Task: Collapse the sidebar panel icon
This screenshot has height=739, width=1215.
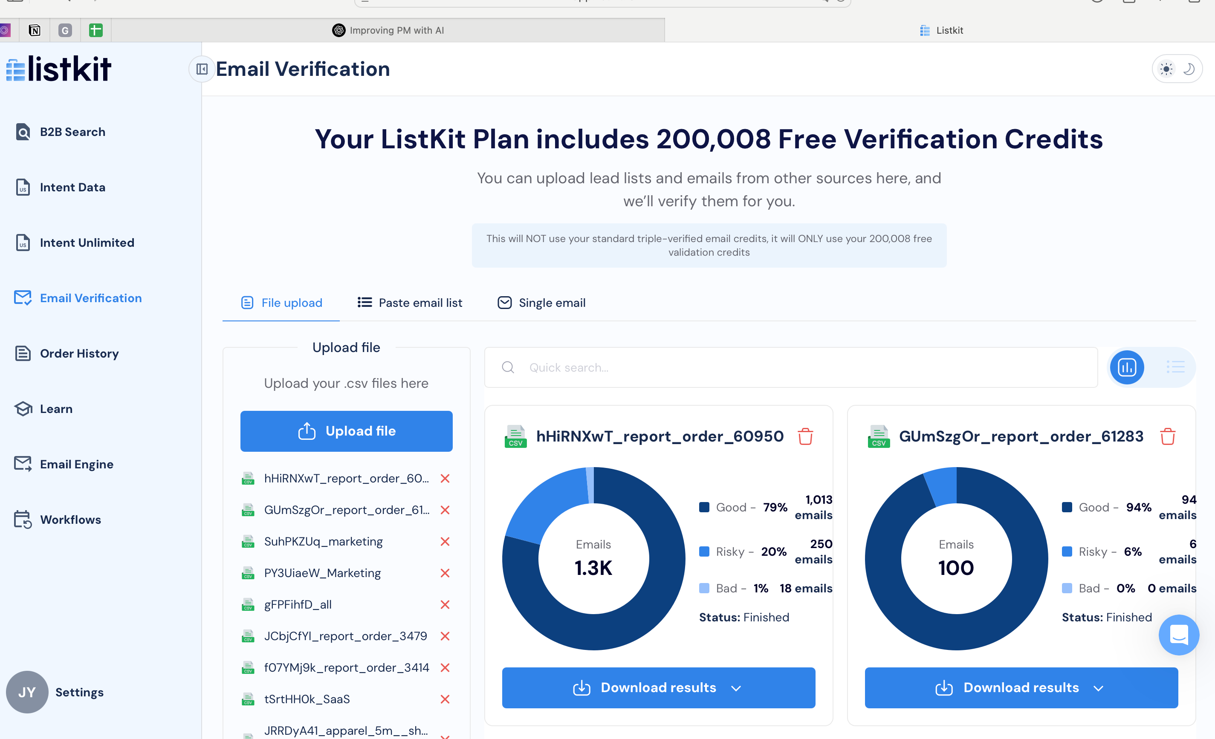Action: click(202, 69)
